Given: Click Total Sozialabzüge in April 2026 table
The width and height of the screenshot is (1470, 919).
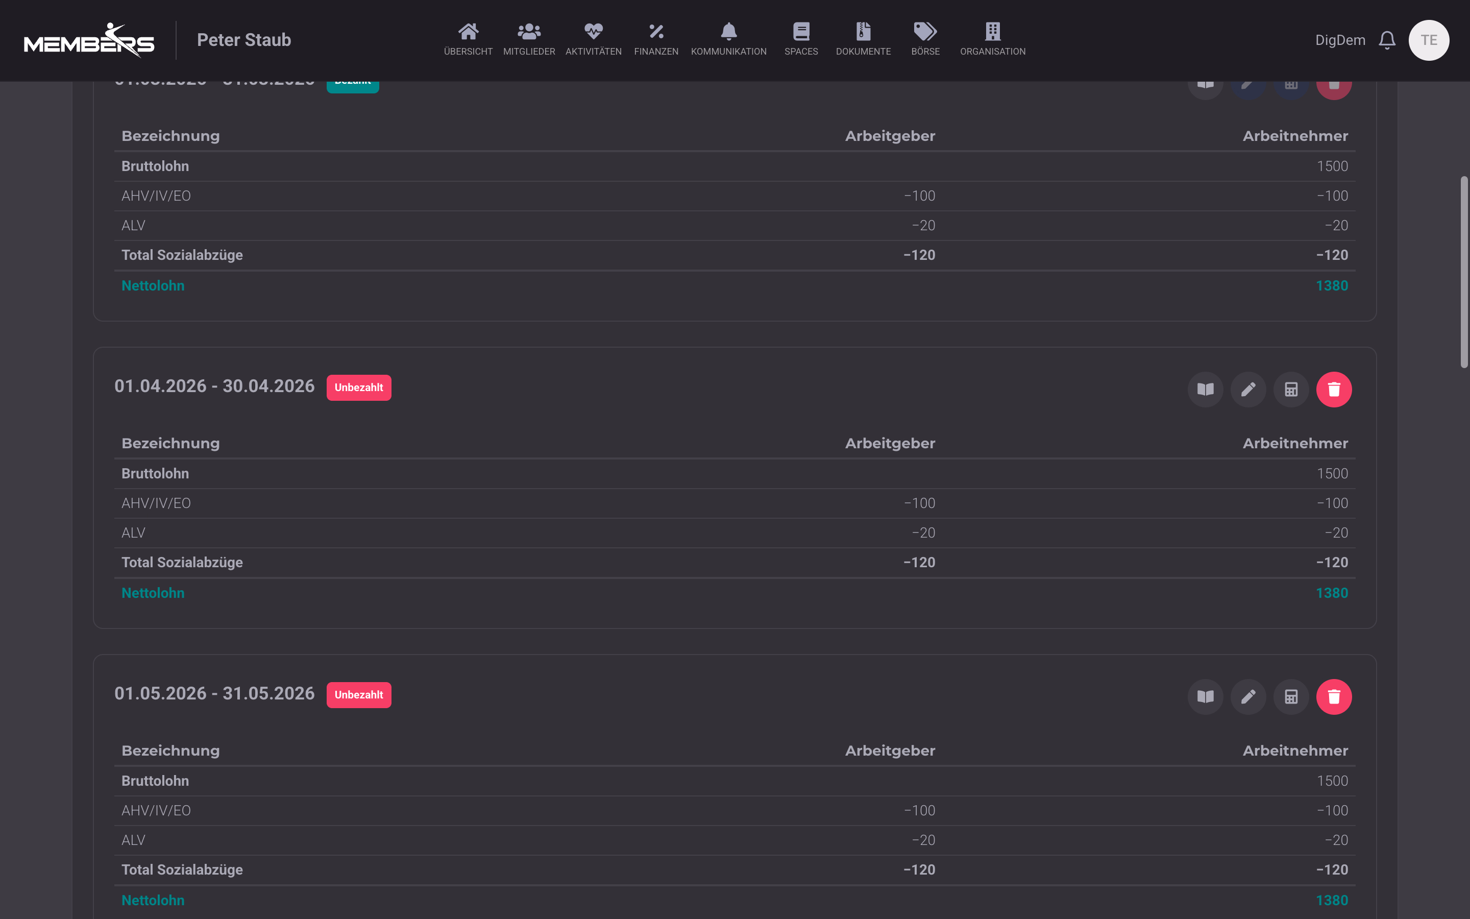Looking at the screenshot, I should (182, 563).
